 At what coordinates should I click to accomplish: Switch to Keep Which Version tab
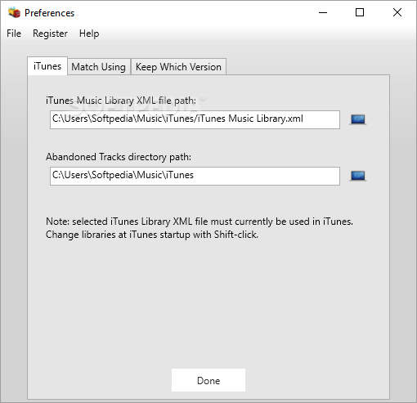[178, 67]
